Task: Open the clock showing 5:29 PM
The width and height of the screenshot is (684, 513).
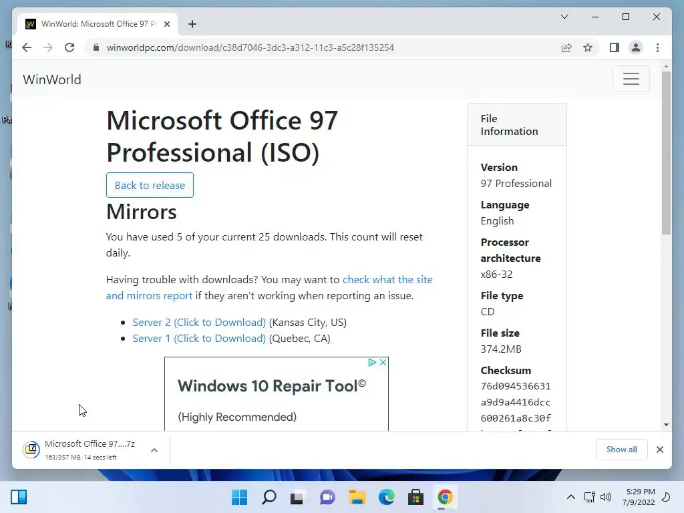Action: click(x=638, y=497)
